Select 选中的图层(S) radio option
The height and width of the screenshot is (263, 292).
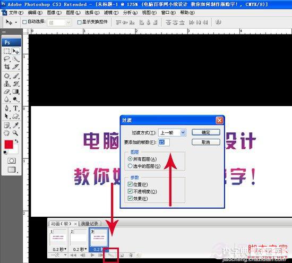tap(130, 166)
